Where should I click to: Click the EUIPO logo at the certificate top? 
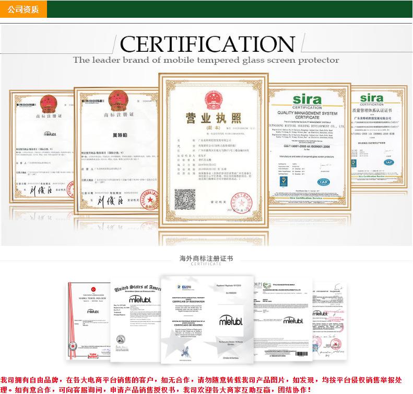[x=184, y=287]
